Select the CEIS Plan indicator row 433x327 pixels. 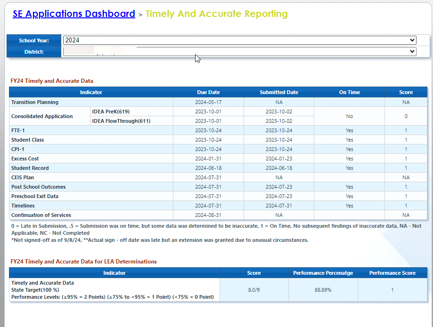23,177
